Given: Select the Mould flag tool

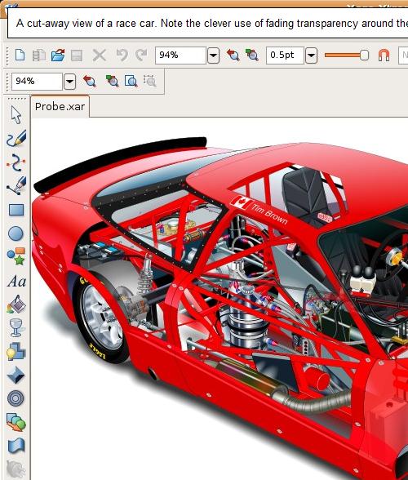Looking at the screenshot, I should click(x=16, y=446).
